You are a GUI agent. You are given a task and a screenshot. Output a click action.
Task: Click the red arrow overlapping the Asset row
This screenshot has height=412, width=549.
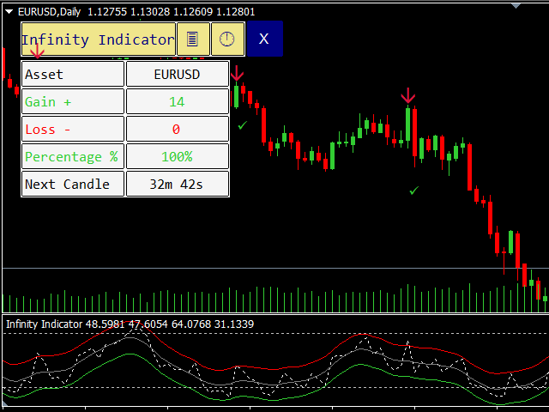point(37,53)
